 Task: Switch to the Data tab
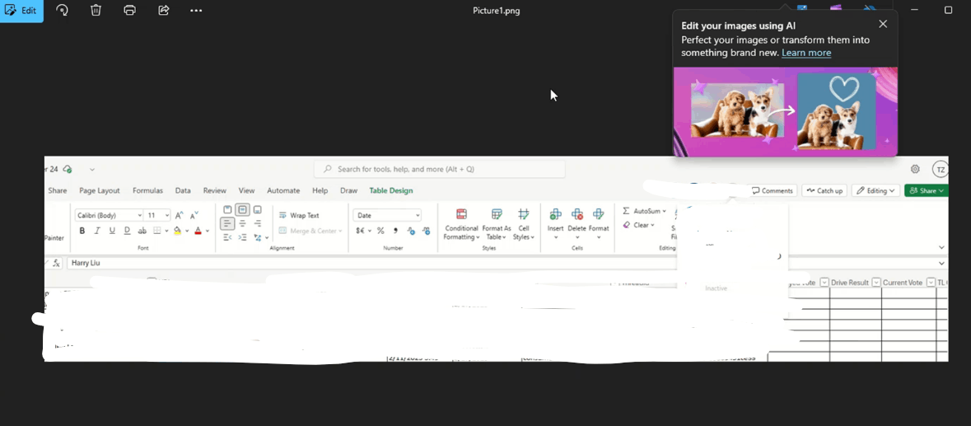coord(183,190)
